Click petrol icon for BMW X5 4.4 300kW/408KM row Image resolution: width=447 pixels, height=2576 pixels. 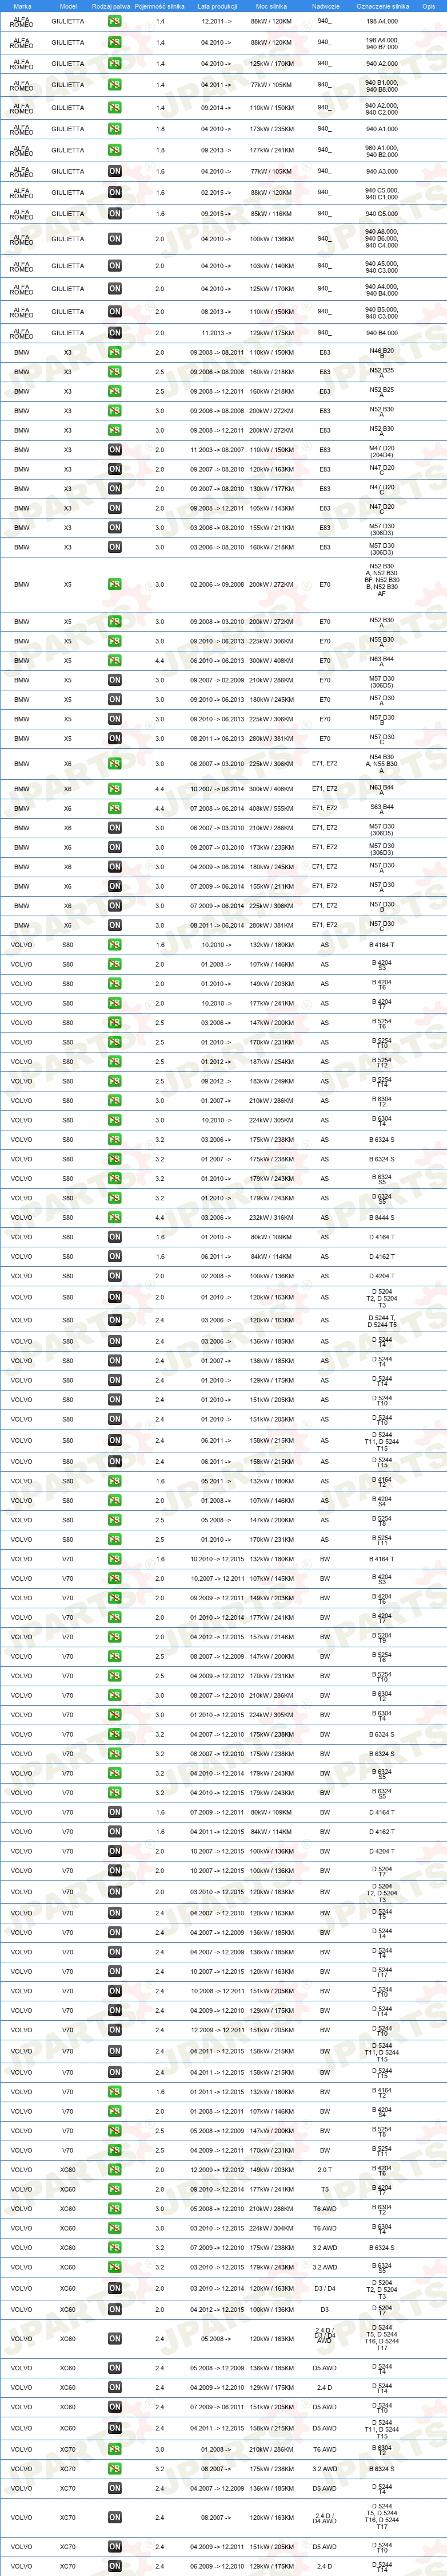pyautogui.click(x=115, y=660)
